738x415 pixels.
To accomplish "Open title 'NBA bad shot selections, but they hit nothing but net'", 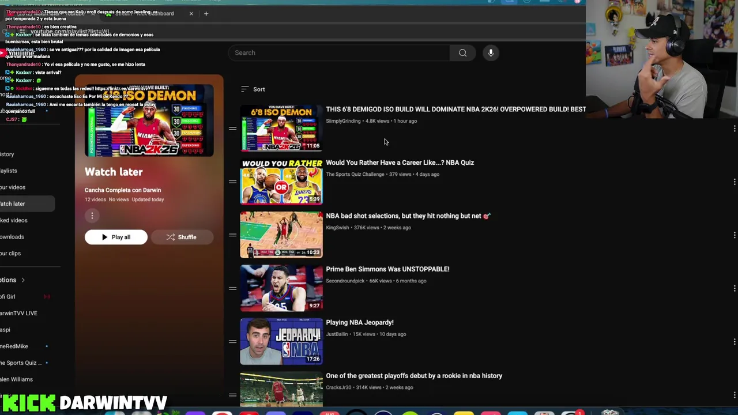I will pyautogui.click(x=408, y=216).
